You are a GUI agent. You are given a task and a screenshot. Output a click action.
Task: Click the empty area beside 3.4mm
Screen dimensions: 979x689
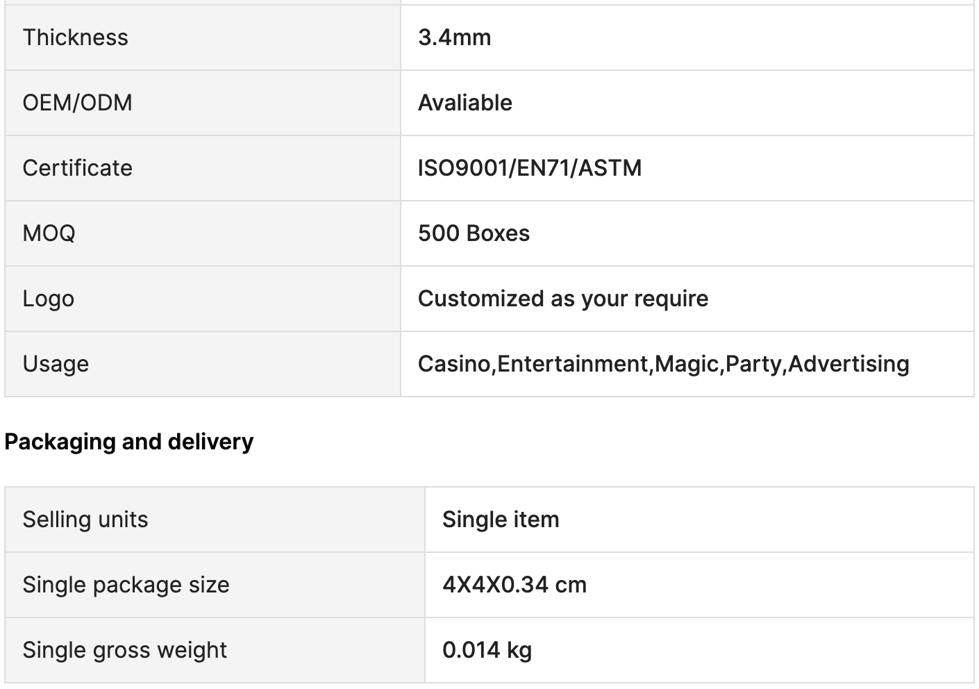coord(729,38)
